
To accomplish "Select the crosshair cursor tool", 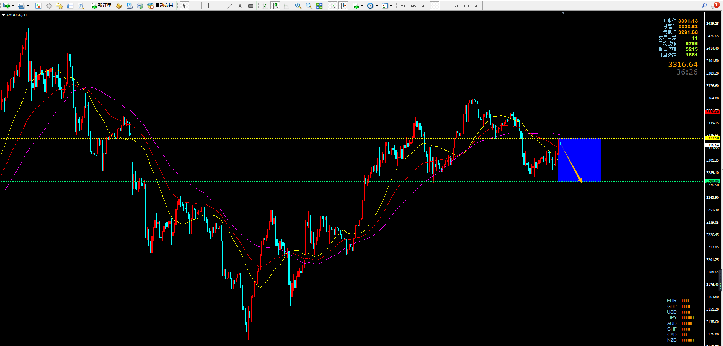I will pos(195,6).
